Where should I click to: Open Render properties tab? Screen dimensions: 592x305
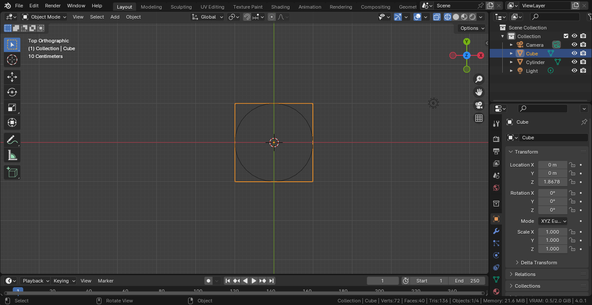pyautogui.click(x=496, y=139)
